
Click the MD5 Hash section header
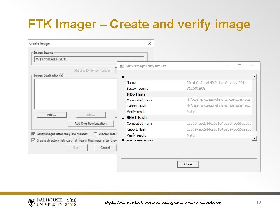(x=136, y=94)
